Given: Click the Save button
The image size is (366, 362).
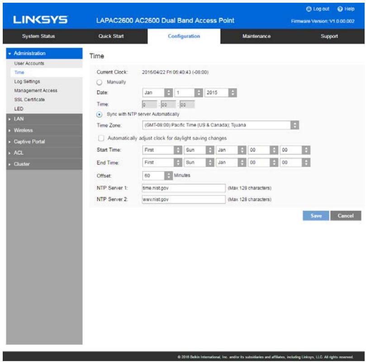Looking at the screenshot, I should coord(316,216).
